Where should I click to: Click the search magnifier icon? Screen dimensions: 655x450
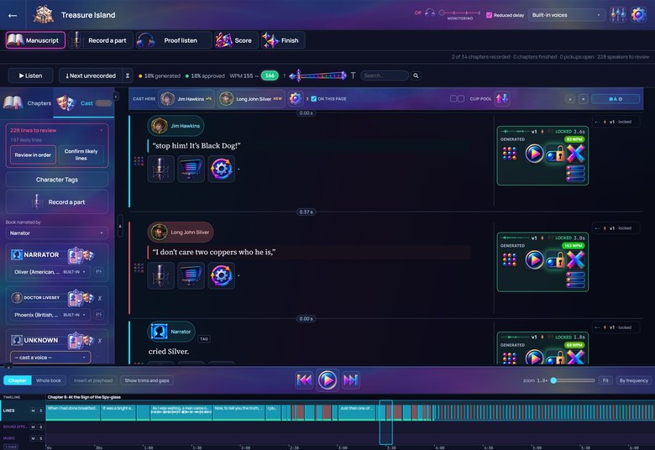(x=416, y=76)
